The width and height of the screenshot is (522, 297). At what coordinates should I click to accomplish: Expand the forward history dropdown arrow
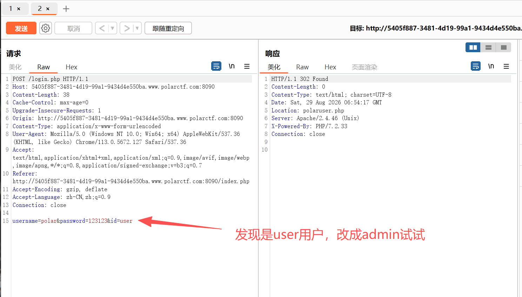point(137,28)
